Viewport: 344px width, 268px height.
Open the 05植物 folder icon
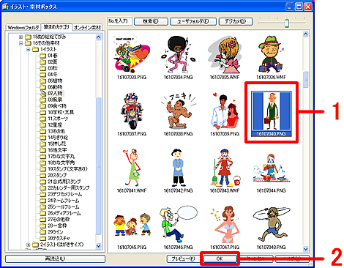[x=42, y=81]
